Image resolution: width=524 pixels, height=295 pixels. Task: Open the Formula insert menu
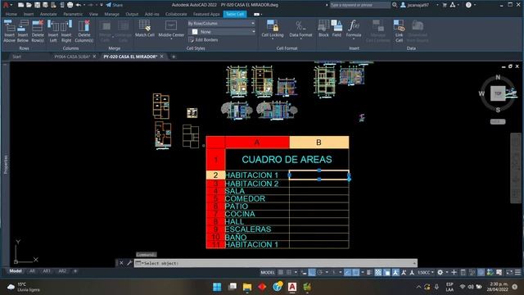click(354, 29)
